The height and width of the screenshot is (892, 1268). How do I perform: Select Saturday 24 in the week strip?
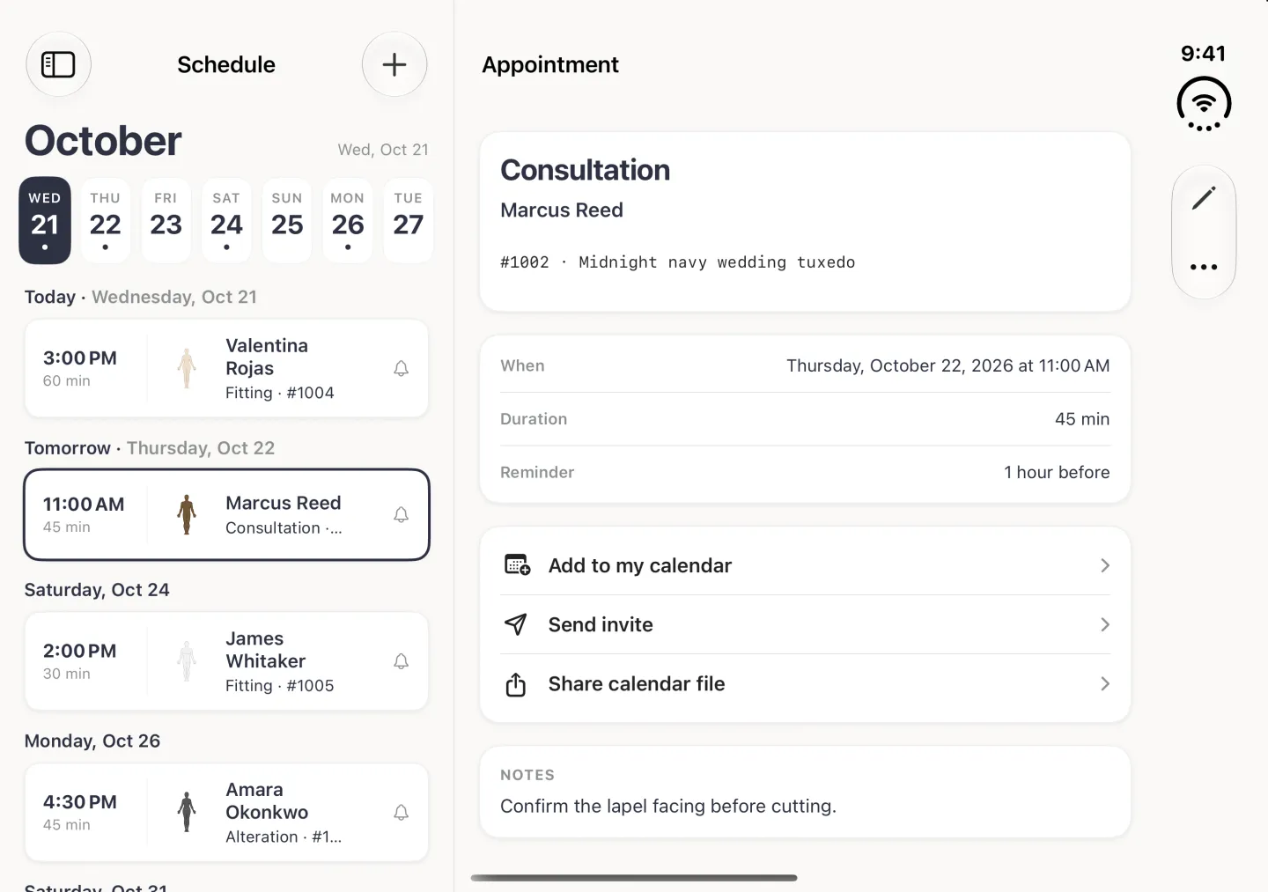(x=226, y=221)
